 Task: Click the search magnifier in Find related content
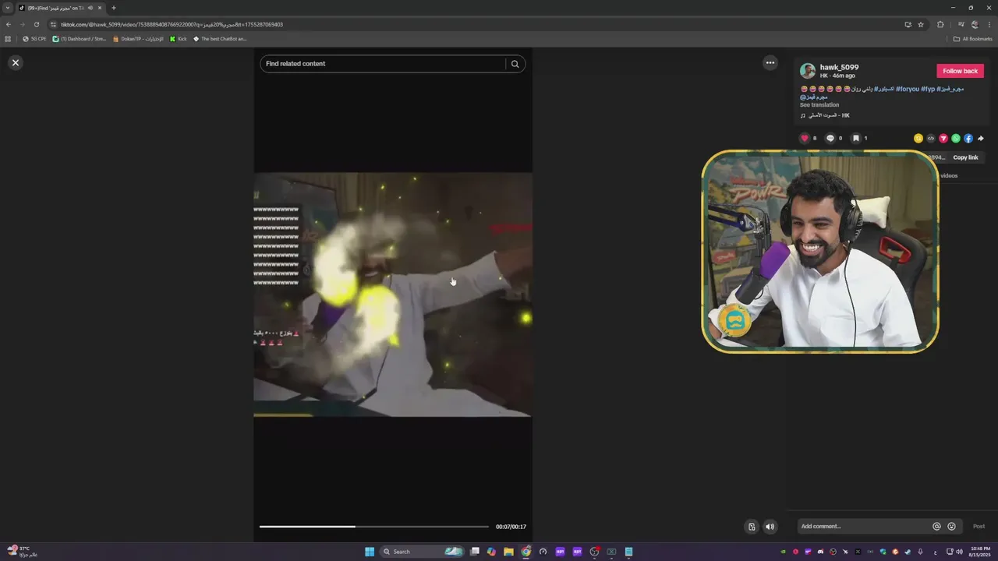(x=515, y=64)
